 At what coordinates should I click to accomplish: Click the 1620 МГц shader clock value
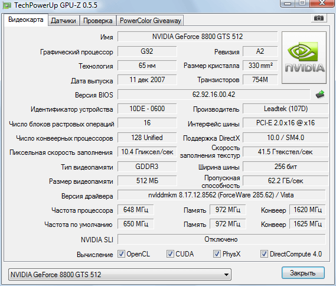coord(308,210)
